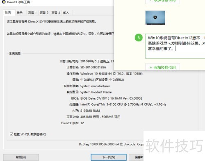Open the 声音 3 tab
The image size is (205, 161).
point(56,13)
